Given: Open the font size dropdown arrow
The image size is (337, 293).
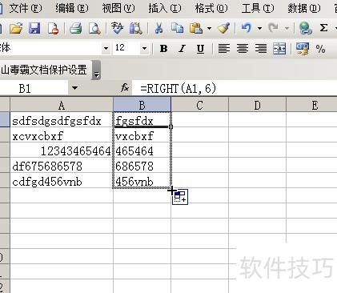Looking at the screenshot, I should click(144, 49).
